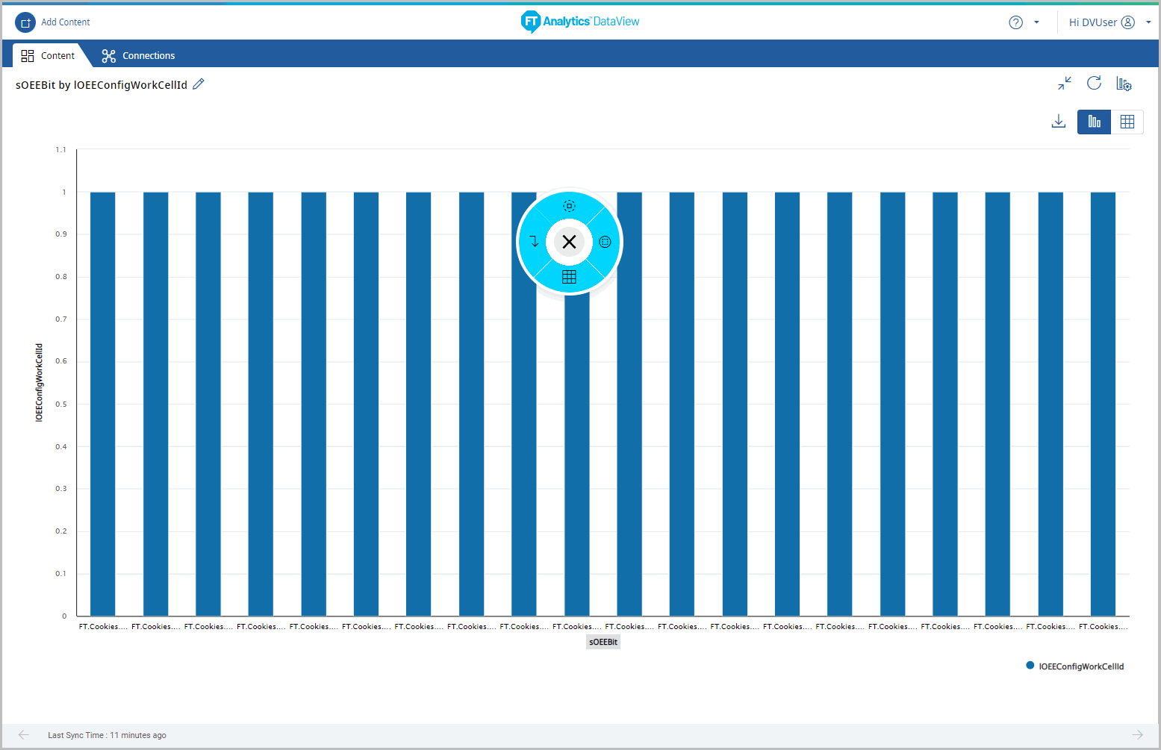Switch to the Connections tab
This screenshot has width=1161, height=750.
139,55
